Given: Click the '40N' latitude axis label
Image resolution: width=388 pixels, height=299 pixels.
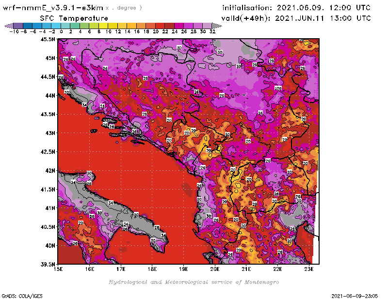Looking at the screenshot, I should 50,246.
